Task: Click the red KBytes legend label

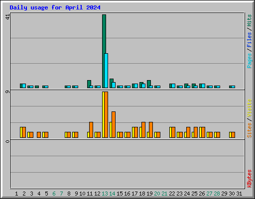Action: [249, 179]
